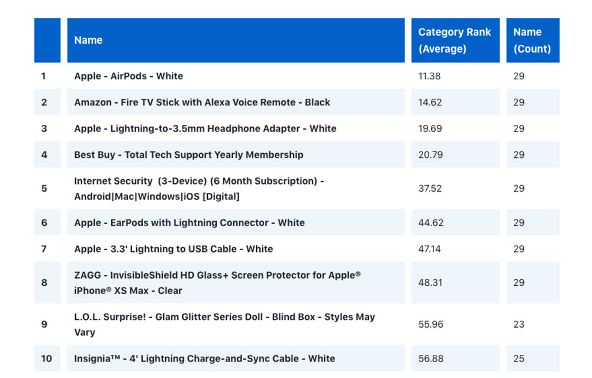The image size is (592, 378).
Task: Click the 56.88 category rank value
Action: tap(431, 358)
